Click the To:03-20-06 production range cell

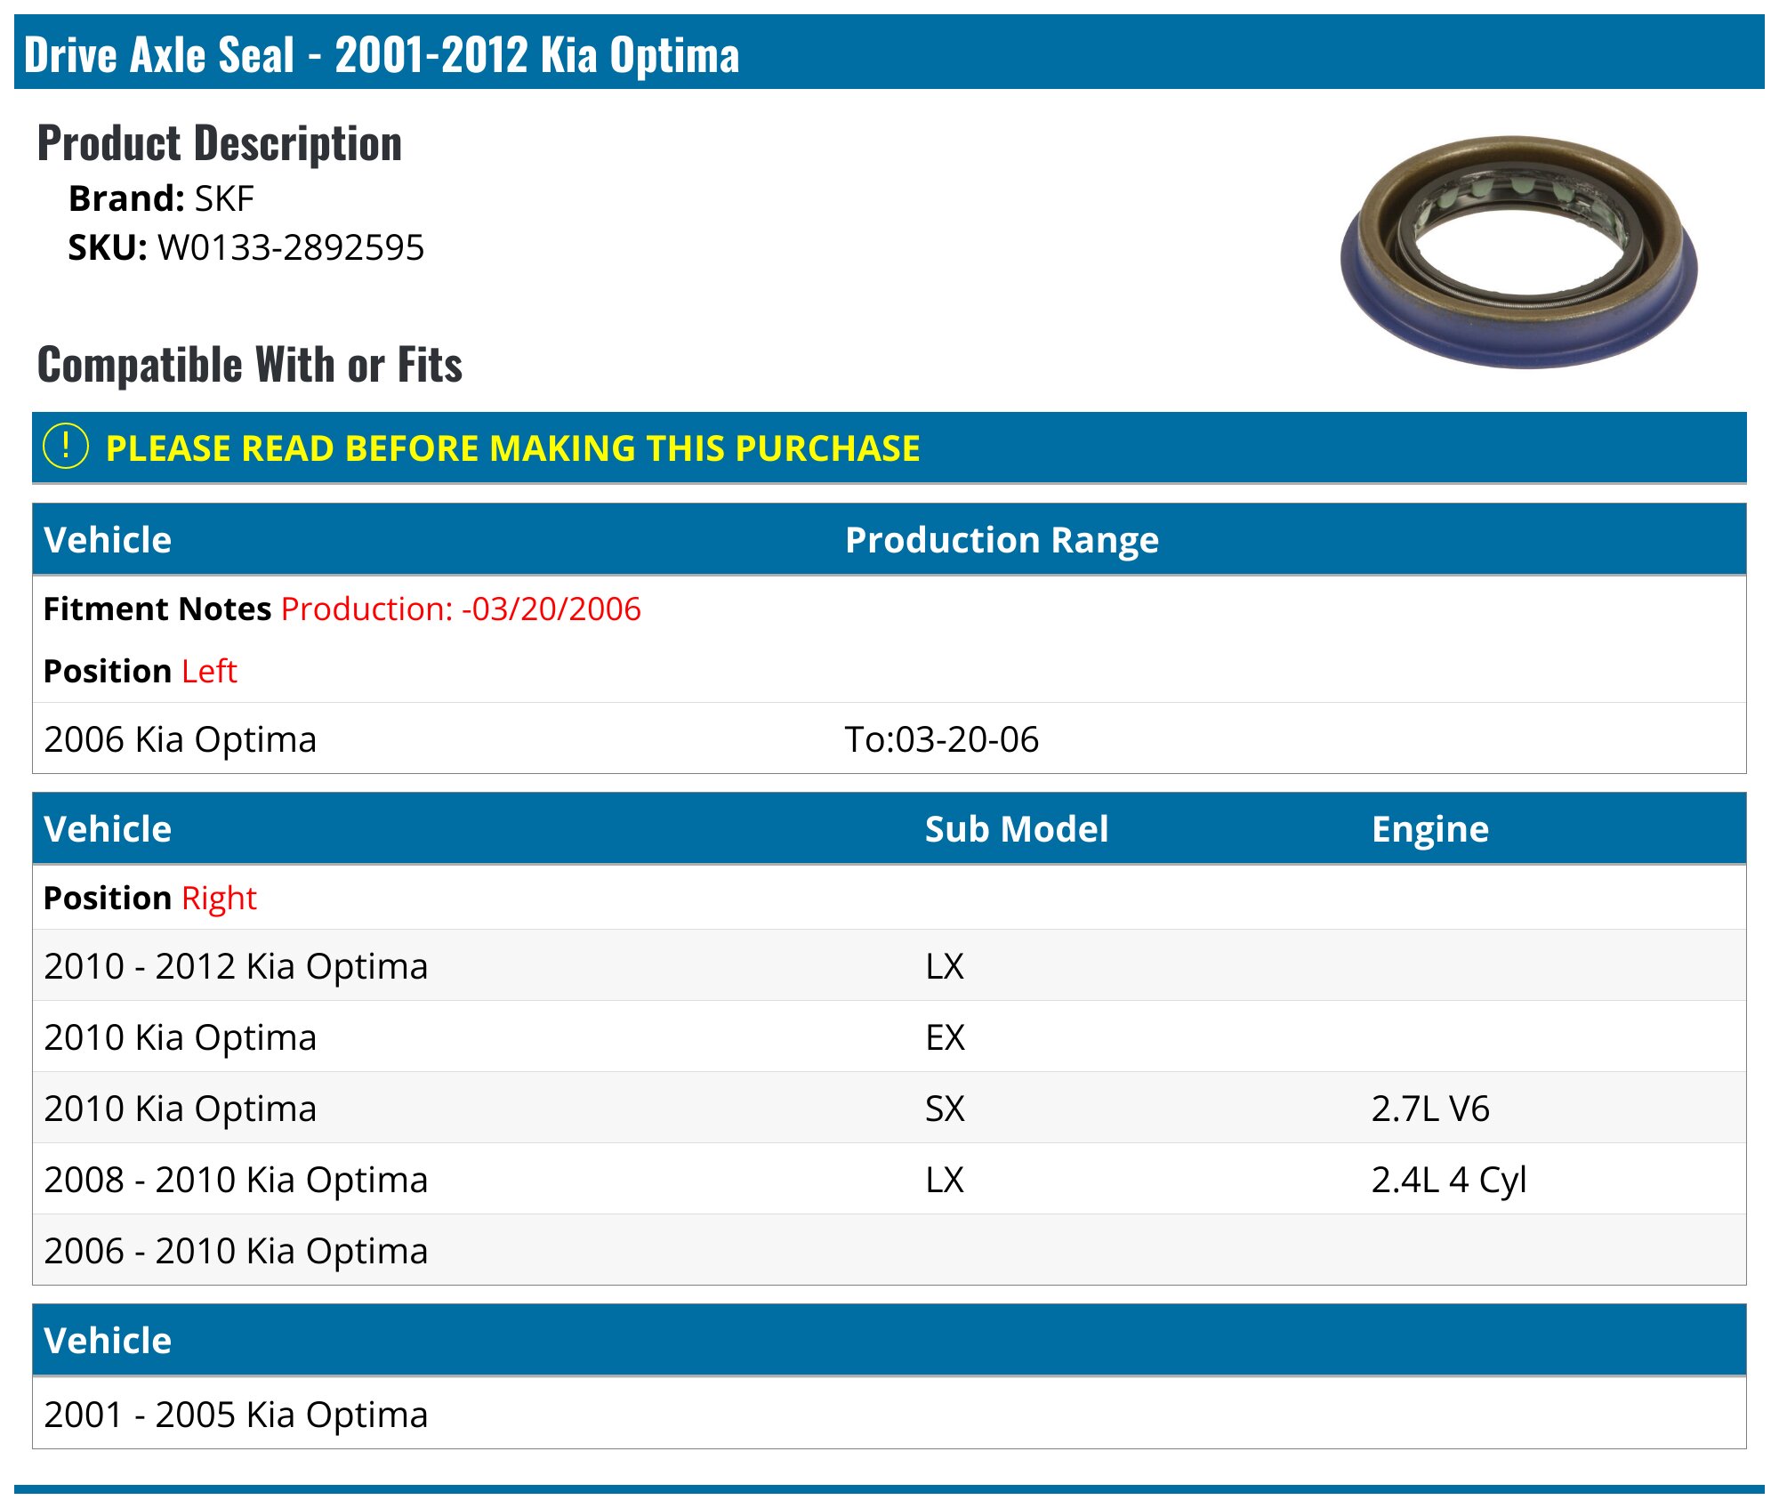[x=941, y=739]
